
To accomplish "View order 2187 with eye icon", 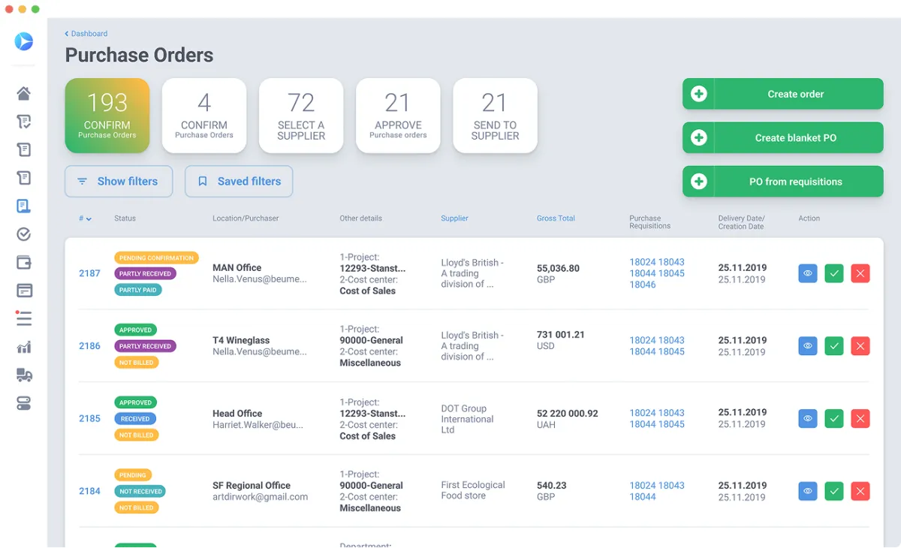I will pyautogui.click(x=808, y=273).
